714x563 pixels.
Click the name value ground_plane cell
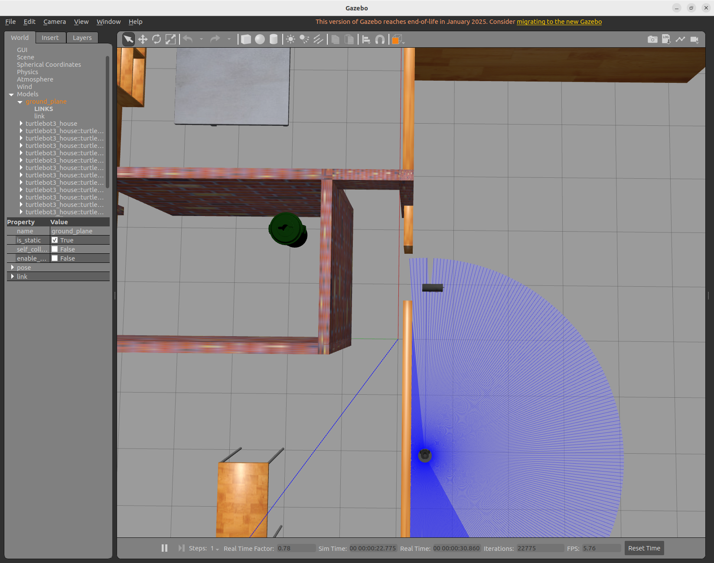[x=80, y=231]
